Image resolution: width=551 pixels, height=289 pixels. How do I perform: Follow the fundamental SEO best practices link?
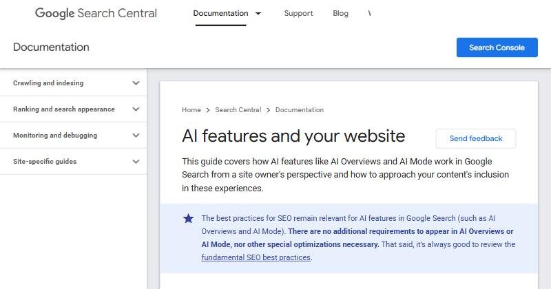click(256, 257)
